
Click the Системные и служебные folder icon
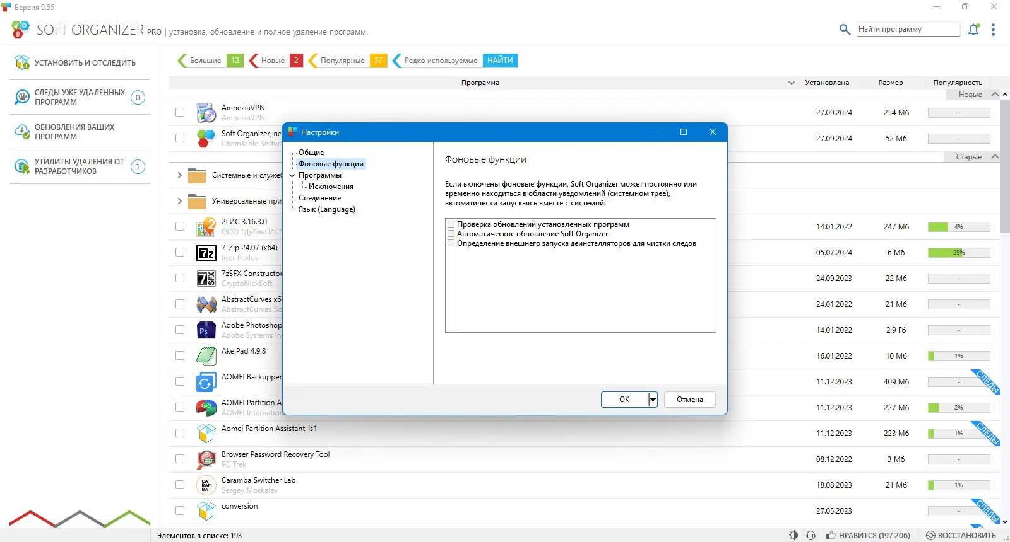tap(197, 175)
